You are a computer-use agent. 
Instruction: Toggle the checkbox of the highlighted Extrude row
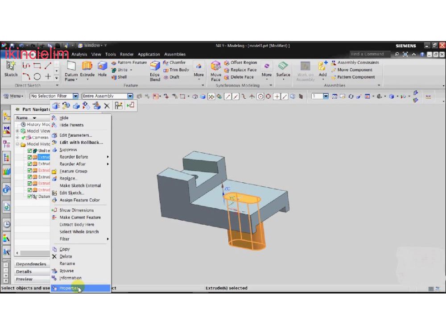pyautogui.click(x=29, y=157)
